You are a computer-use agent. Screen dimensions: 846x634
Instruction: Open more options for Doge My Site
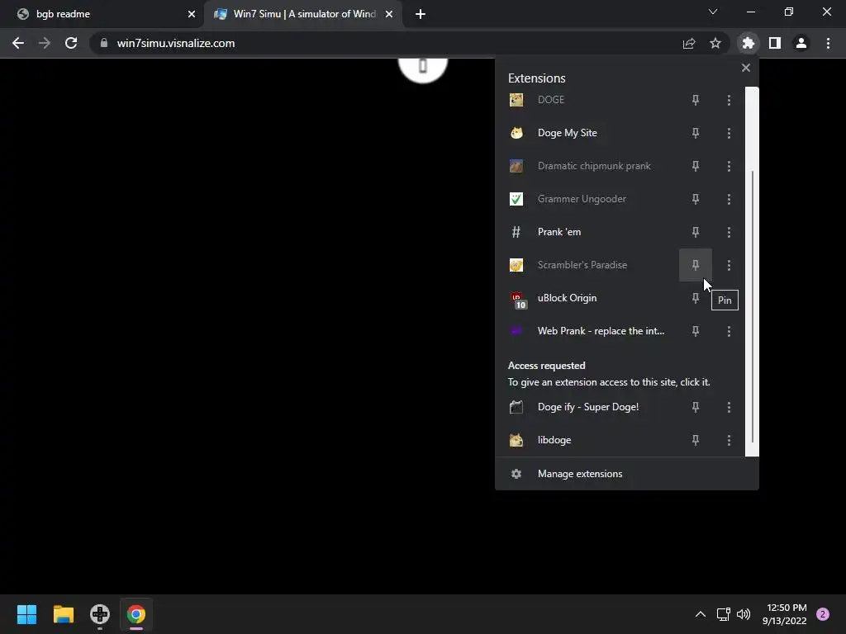tap(729, 133)
